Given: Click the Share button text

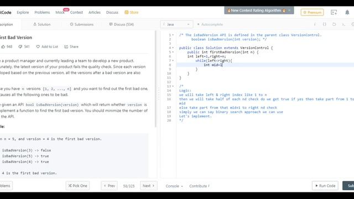Looking at the screenshot, I should click(x=74, y=46).
